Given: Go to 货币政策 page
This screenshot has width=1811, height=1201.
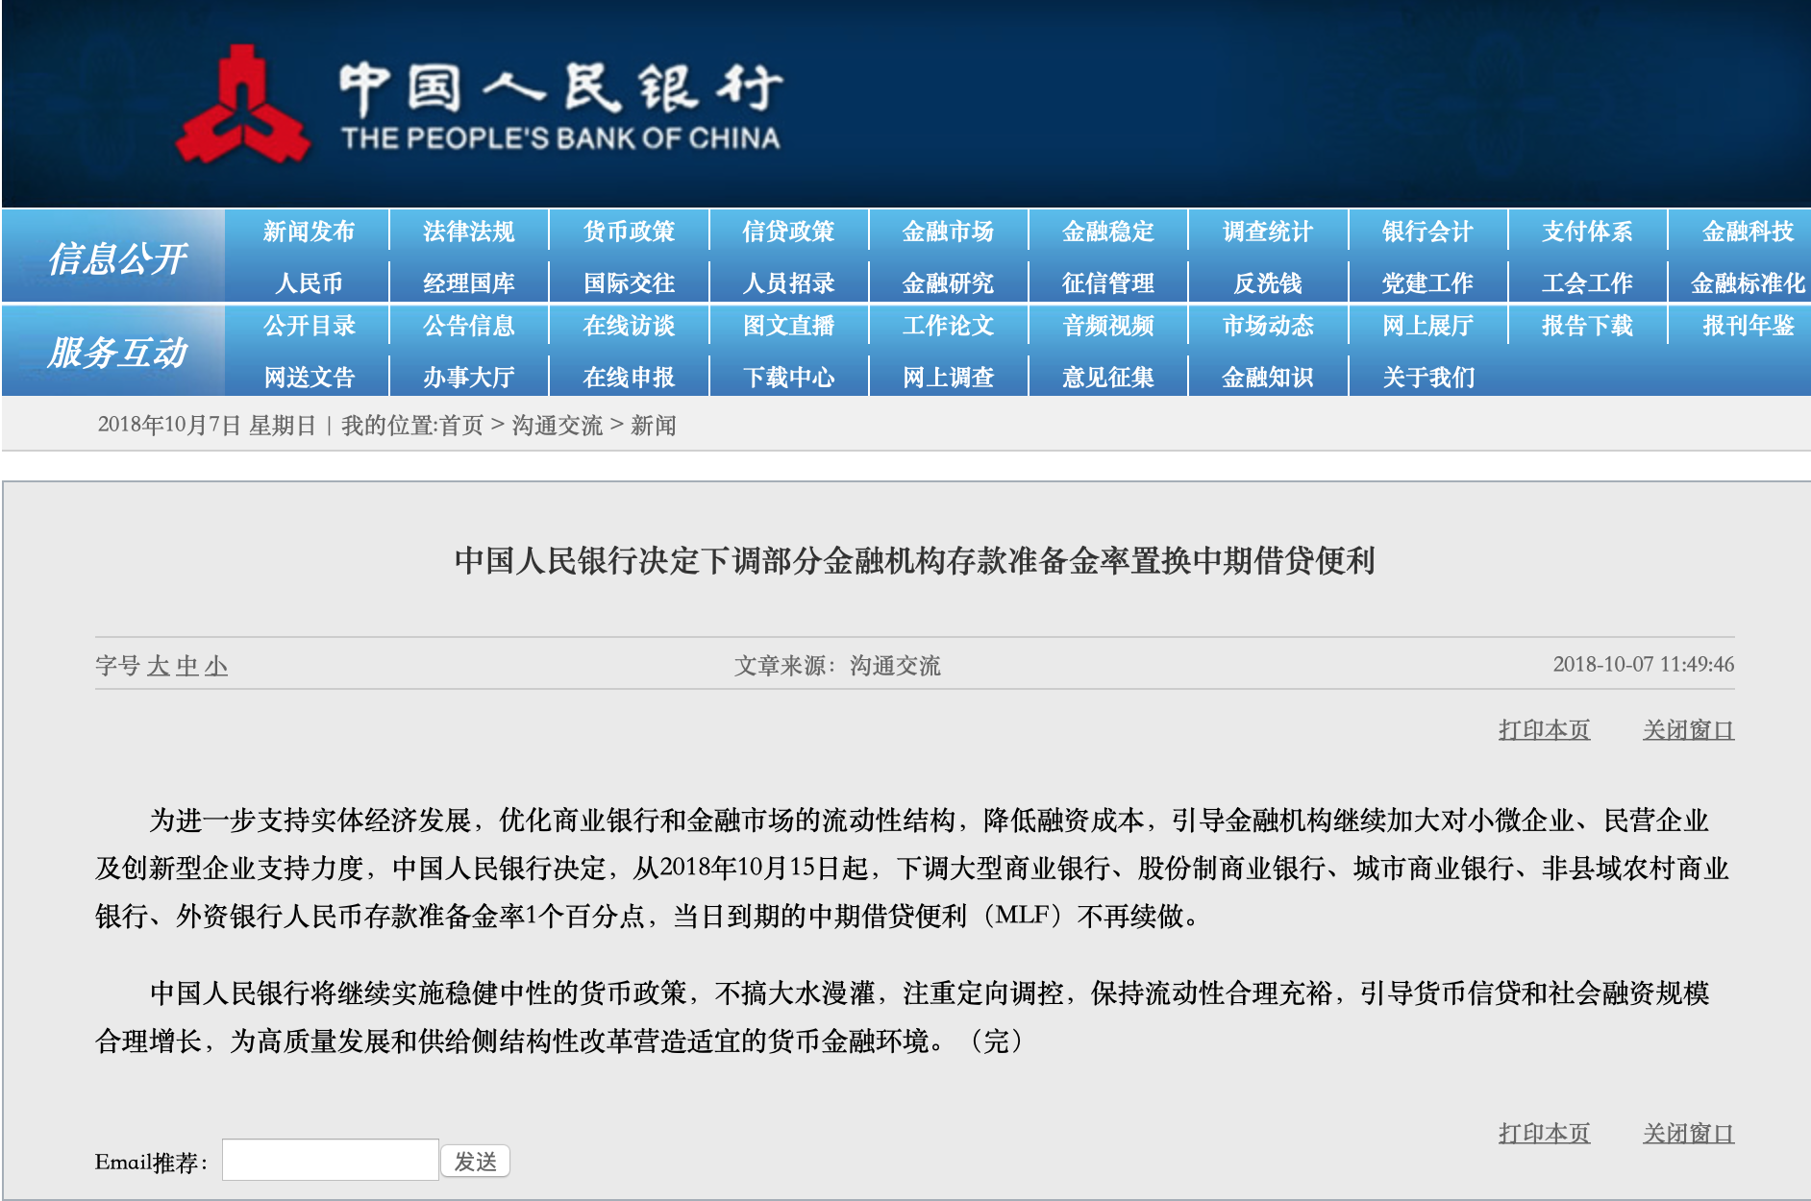Looking at the screenshot, I should [x=629, y=232].
